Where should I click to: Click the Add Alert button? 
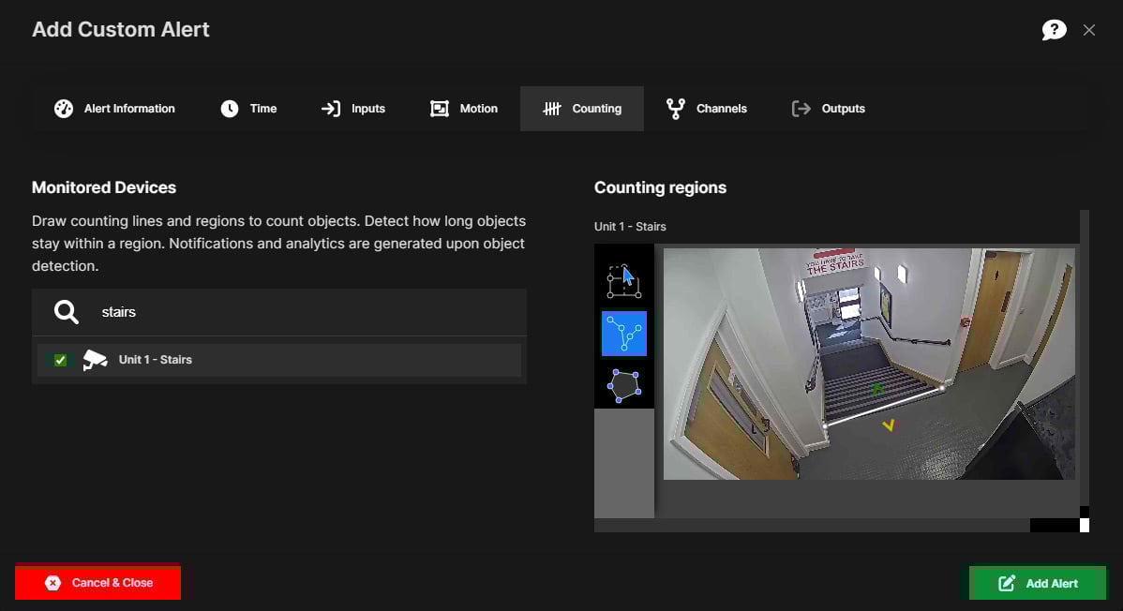1037,583
